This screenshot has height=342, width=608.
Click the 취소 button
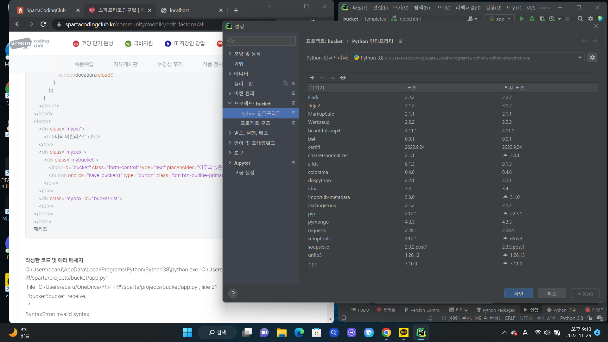552,294
